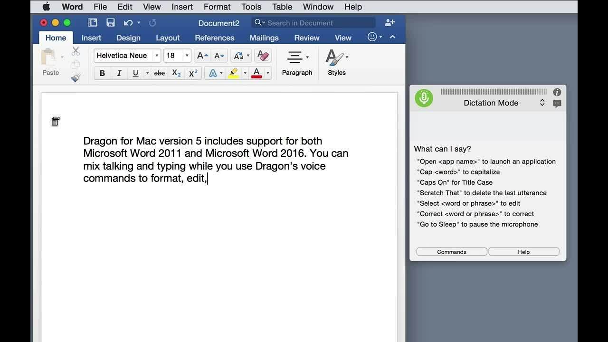This screenshot has width=608, height=342.
Task: Click the Cut scissors icon
Action: tap(76, 51)
